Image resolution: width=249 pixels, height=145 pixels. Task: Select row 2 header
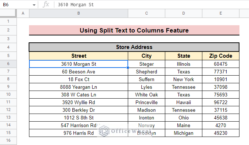8,30
